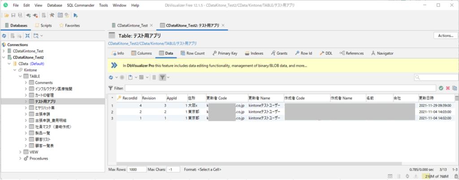
Task: Open dropdown arrow beside object search icon
Action: (41, 36)
